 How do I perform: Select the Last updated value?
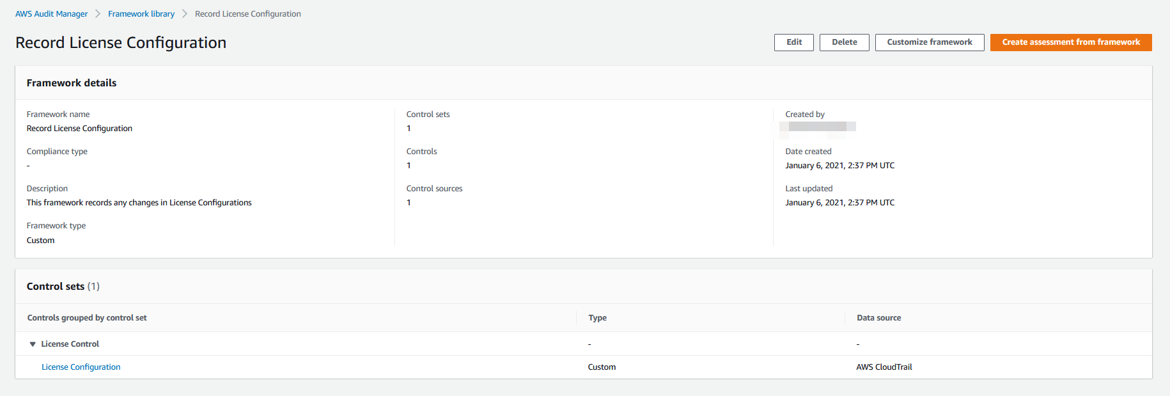click(x=840, y=203)
